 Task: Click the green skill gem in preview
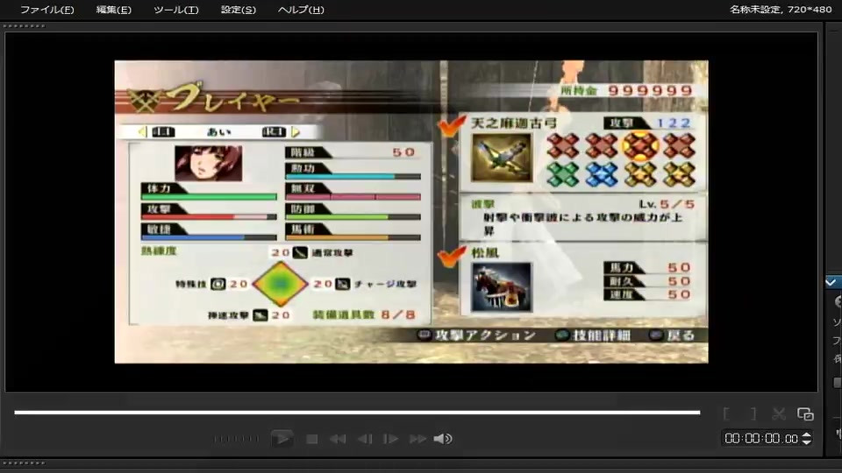click(x=563, y=174)
